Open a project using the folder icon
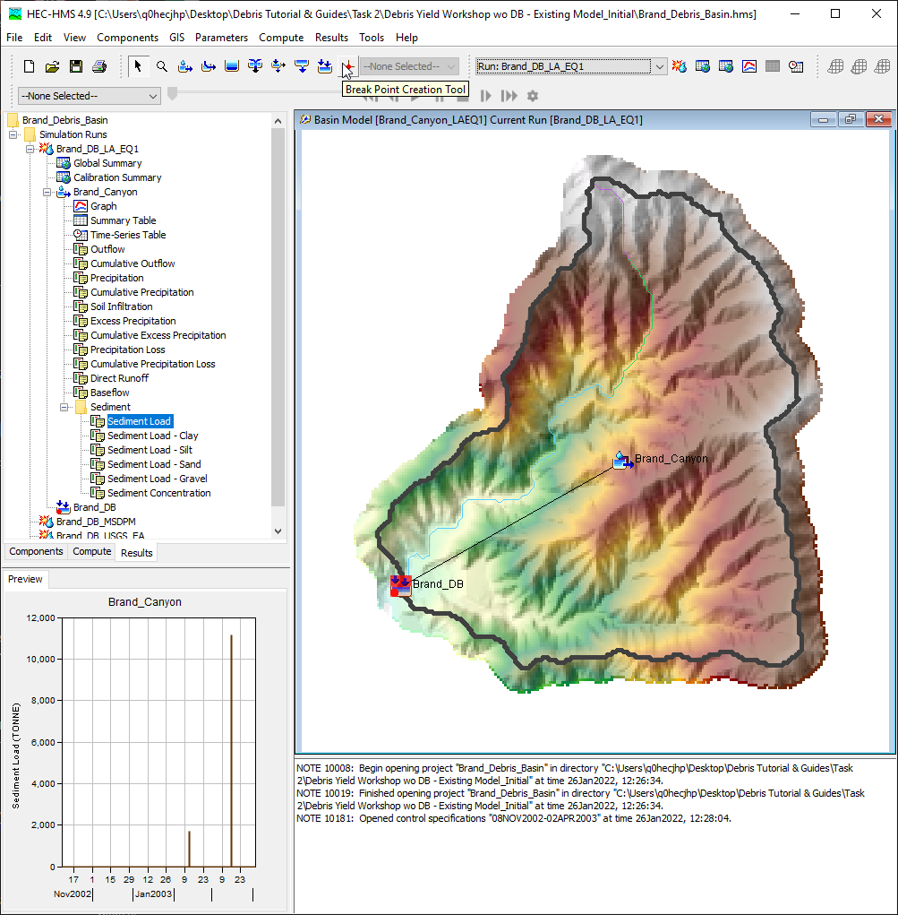 53,66
